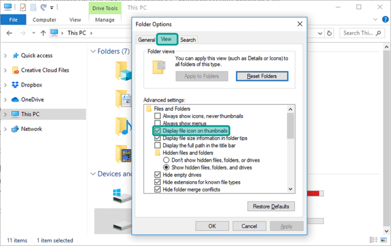
Task: Uncheck Hide empty drives
Action: [157, 175]
